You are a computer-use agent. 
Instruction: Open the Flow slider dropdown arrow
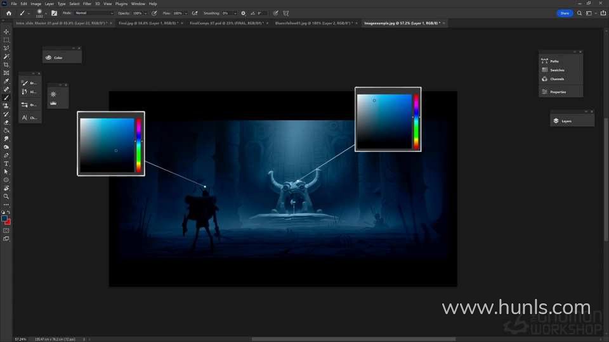186,13
